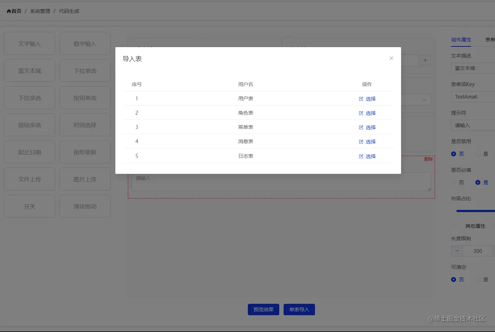
Task: Select 选择 link for 用户表
Action: [371, 99]
